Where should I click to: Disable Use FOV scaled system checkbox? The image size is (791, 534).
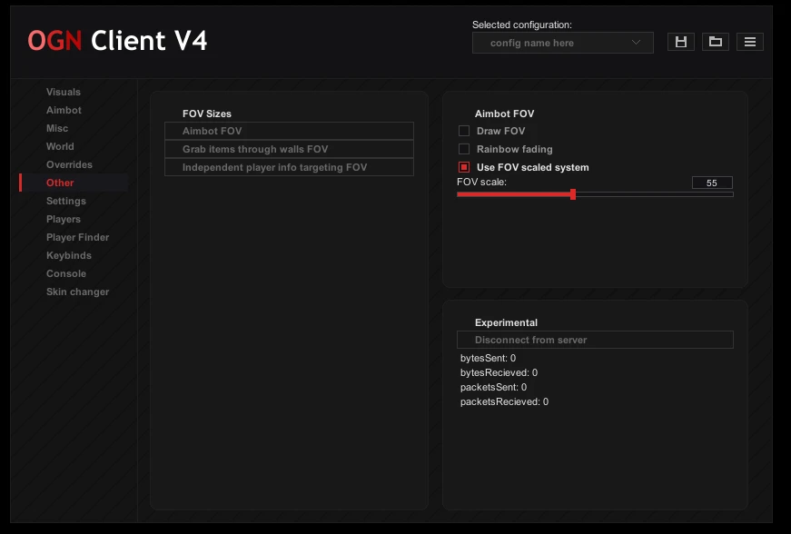(464, 167)
